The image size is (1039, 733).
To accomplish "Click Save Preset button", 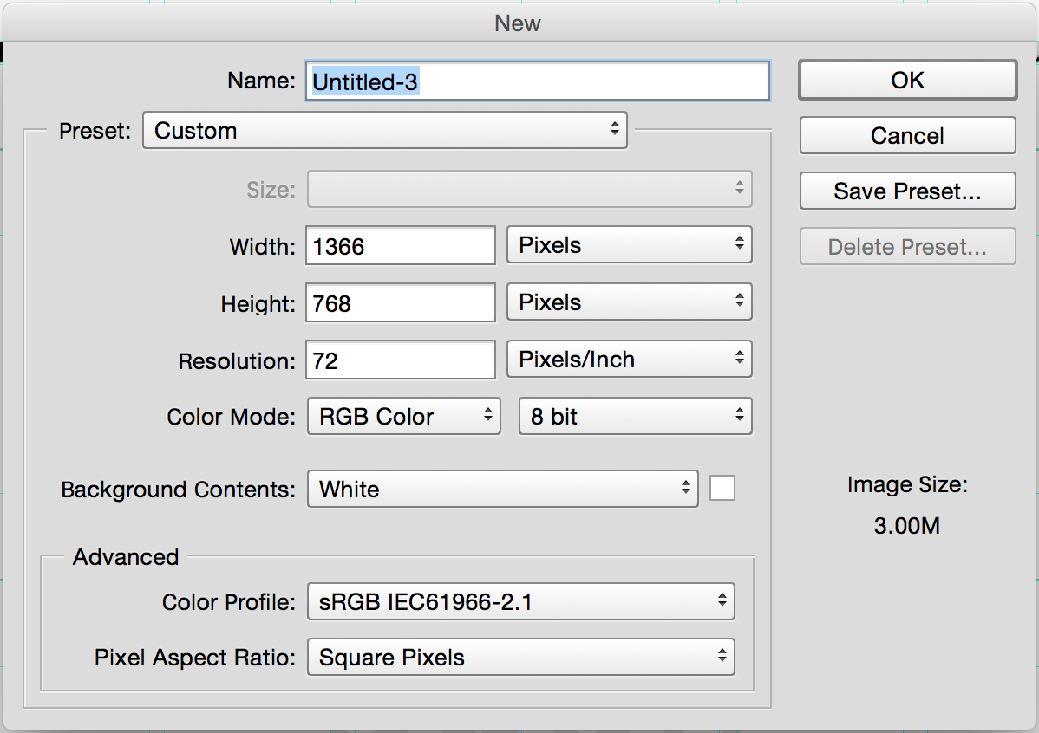I will pyautogui.click(x=907, y=191).
